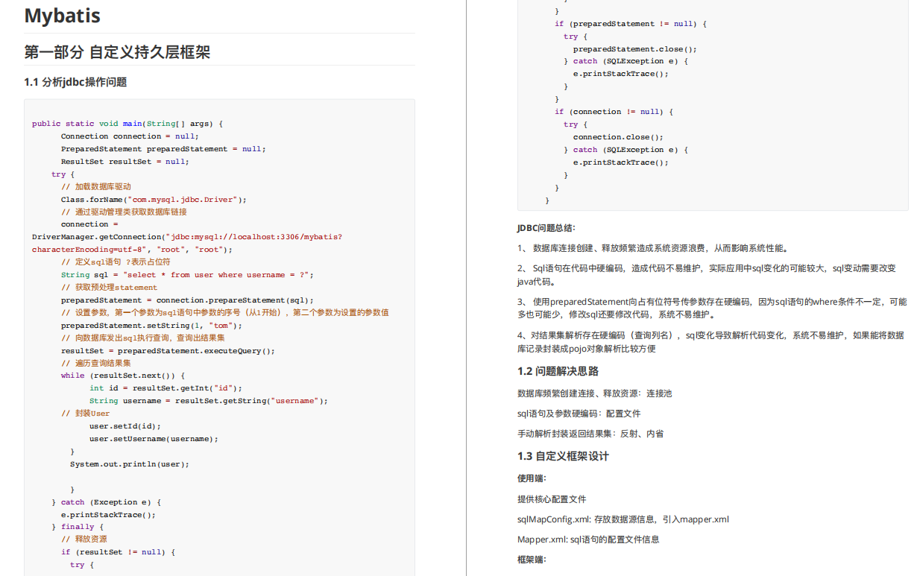Click line if (preparedStatement != null)

click(630, 24)
